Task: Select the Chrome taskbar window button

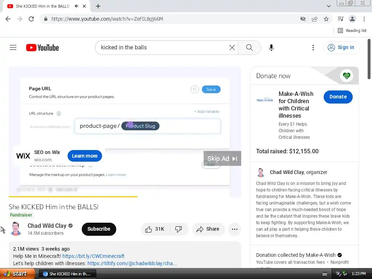Action: pyautogui.click(x=67, y=274)
